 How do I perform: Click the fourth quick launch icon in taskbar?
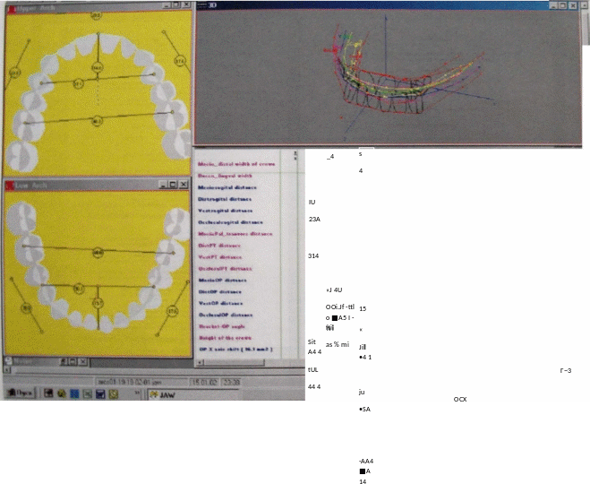[88, 393]
